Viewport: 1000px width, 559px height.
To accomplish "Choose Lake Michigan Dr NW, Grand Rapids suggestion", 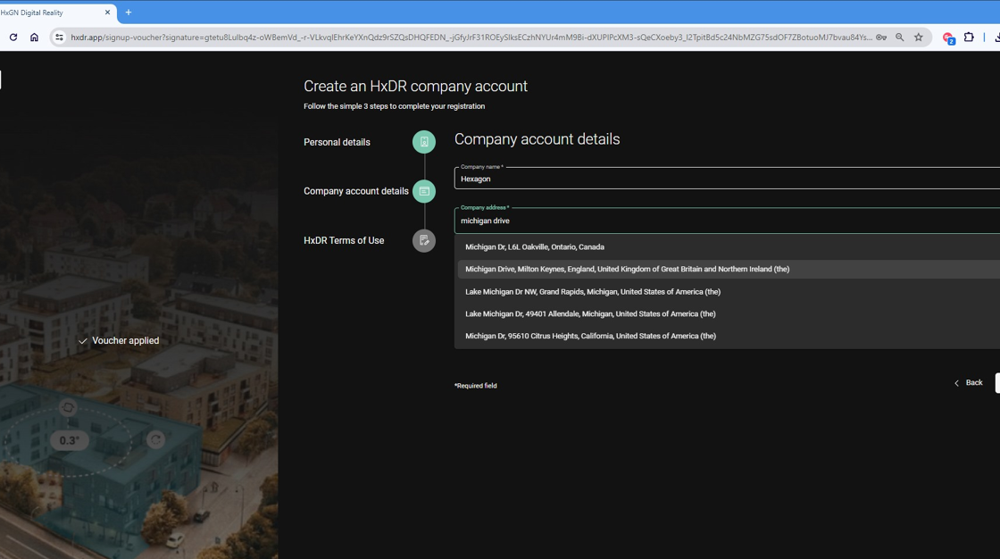I will click(x=729, y=292).
